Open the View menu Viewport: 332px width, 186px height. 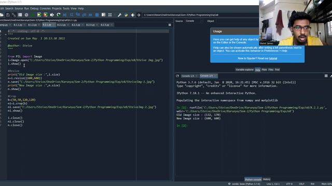(74, 8)
